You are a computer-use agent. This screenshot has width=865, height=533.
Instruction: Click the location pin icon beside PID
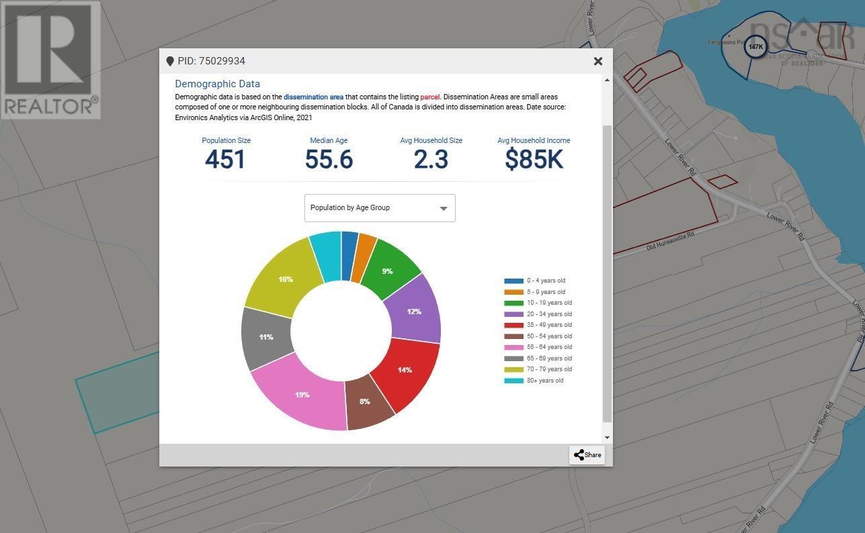pos(170,61)
